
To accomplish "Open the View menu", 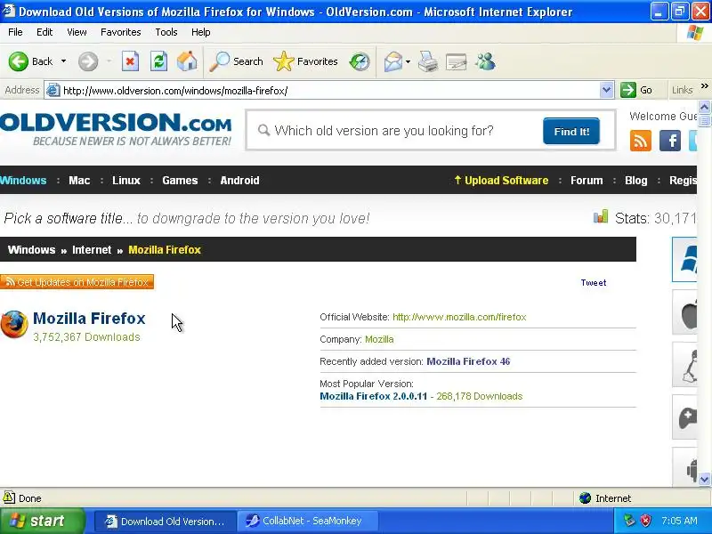I will click(77, 32).
